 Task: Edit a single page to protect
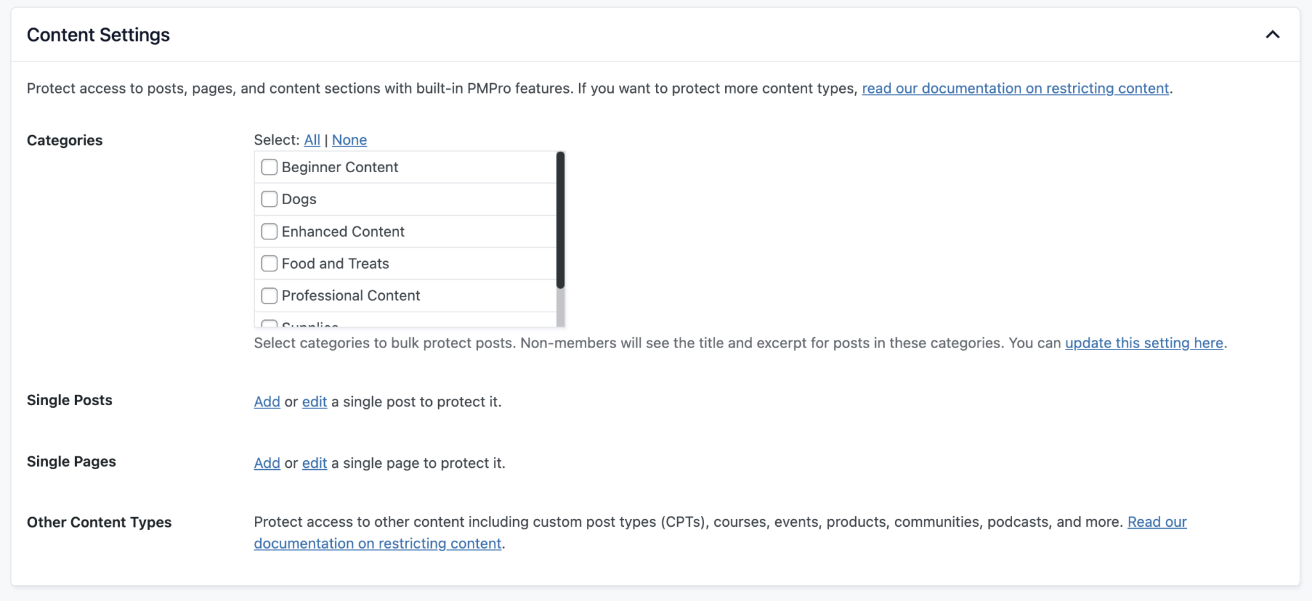314,463
